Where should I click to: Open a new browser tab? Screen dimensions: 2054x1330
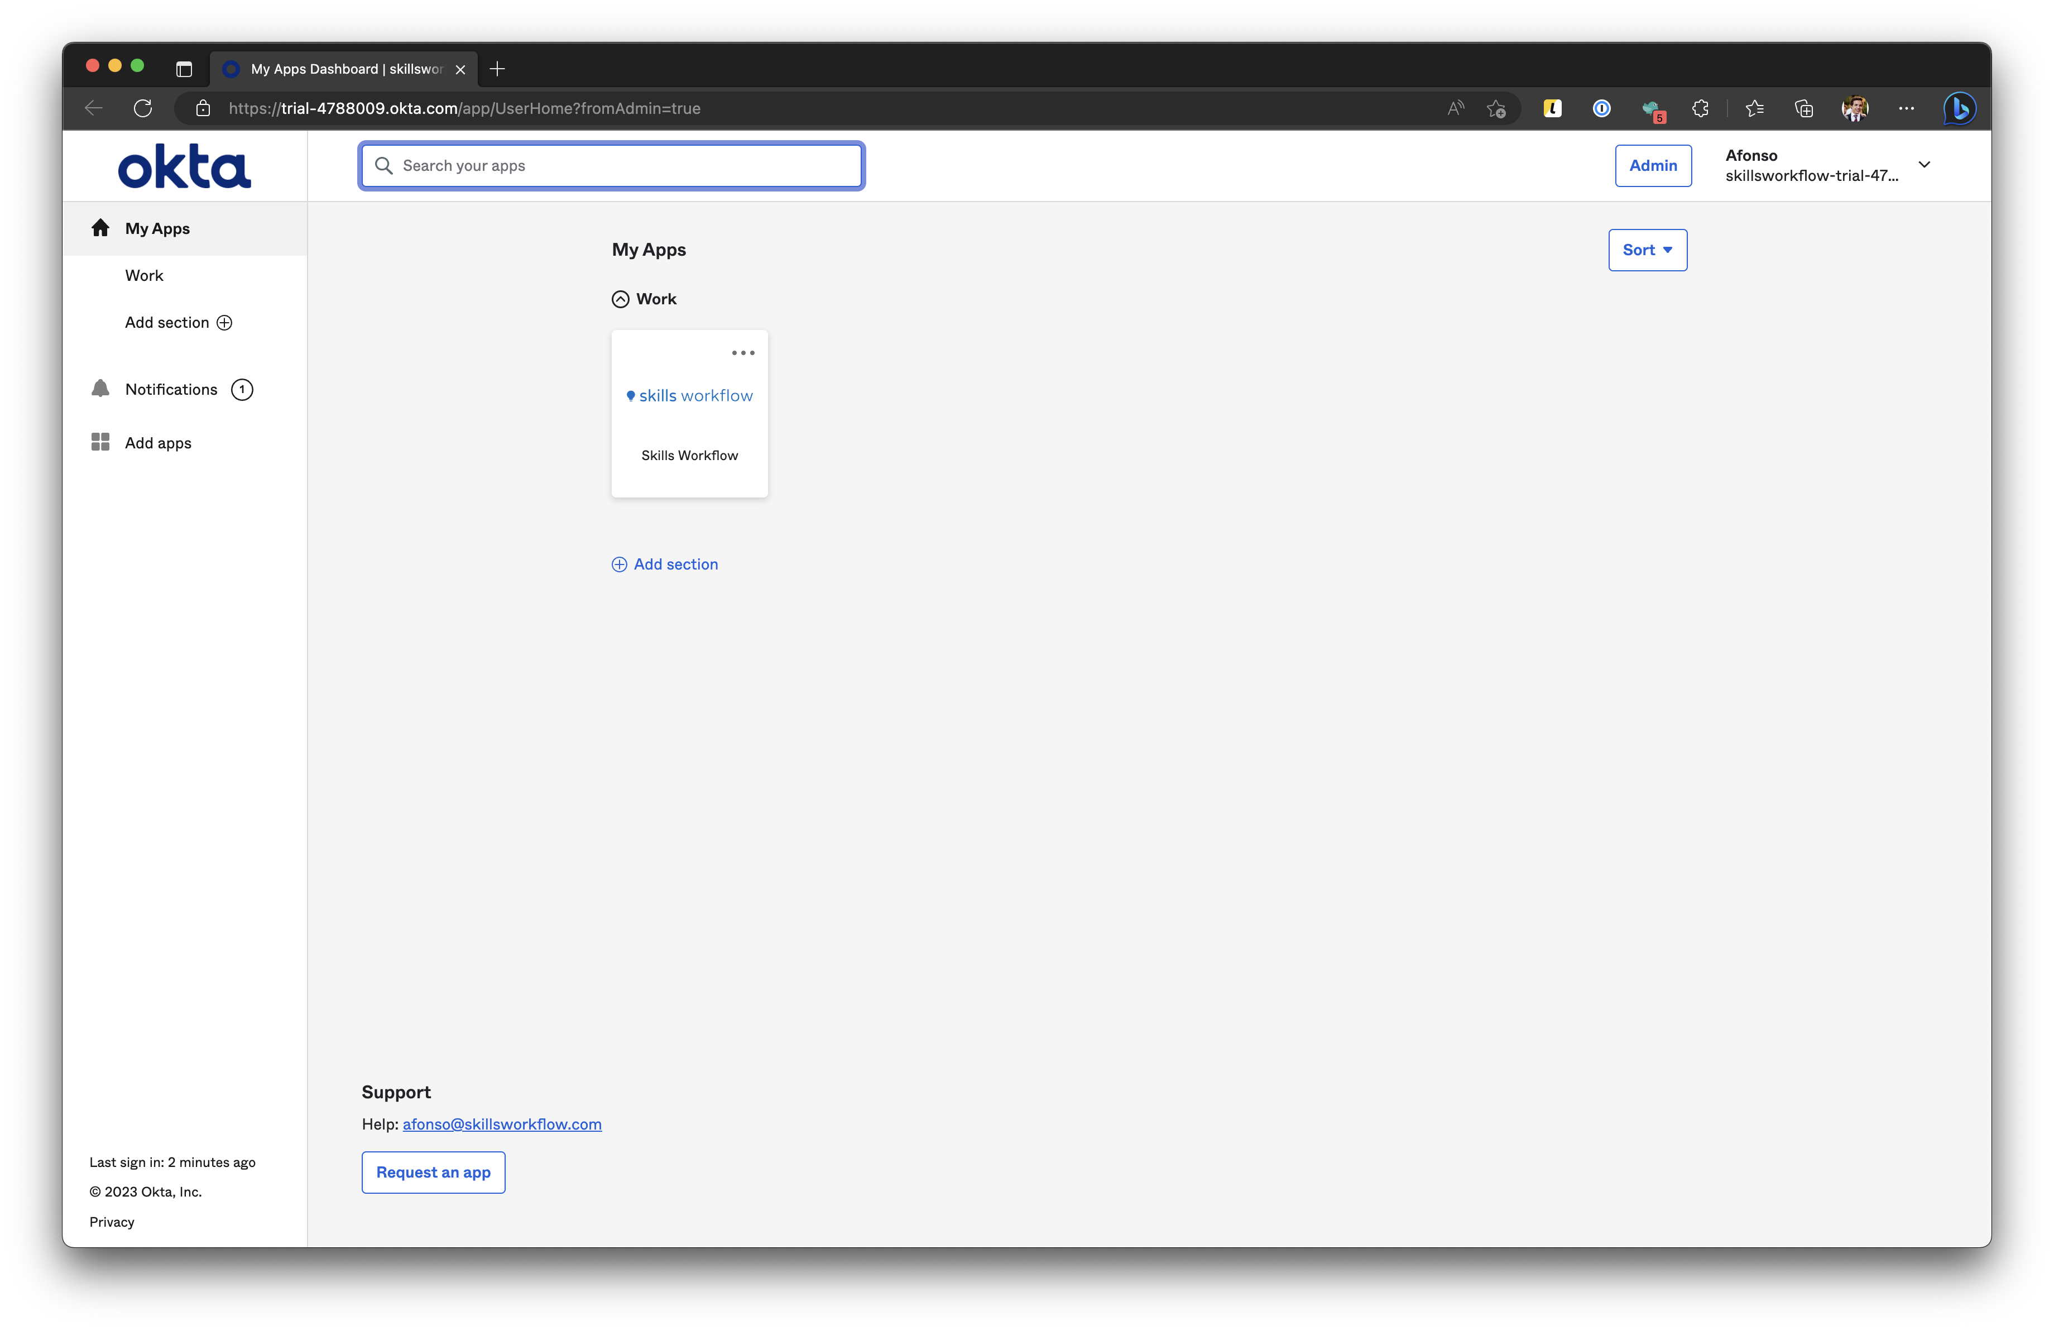point(497,69)
